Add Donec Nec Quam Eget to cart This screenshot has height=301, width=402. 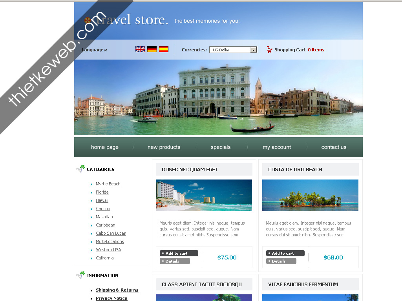click(179, 253)
